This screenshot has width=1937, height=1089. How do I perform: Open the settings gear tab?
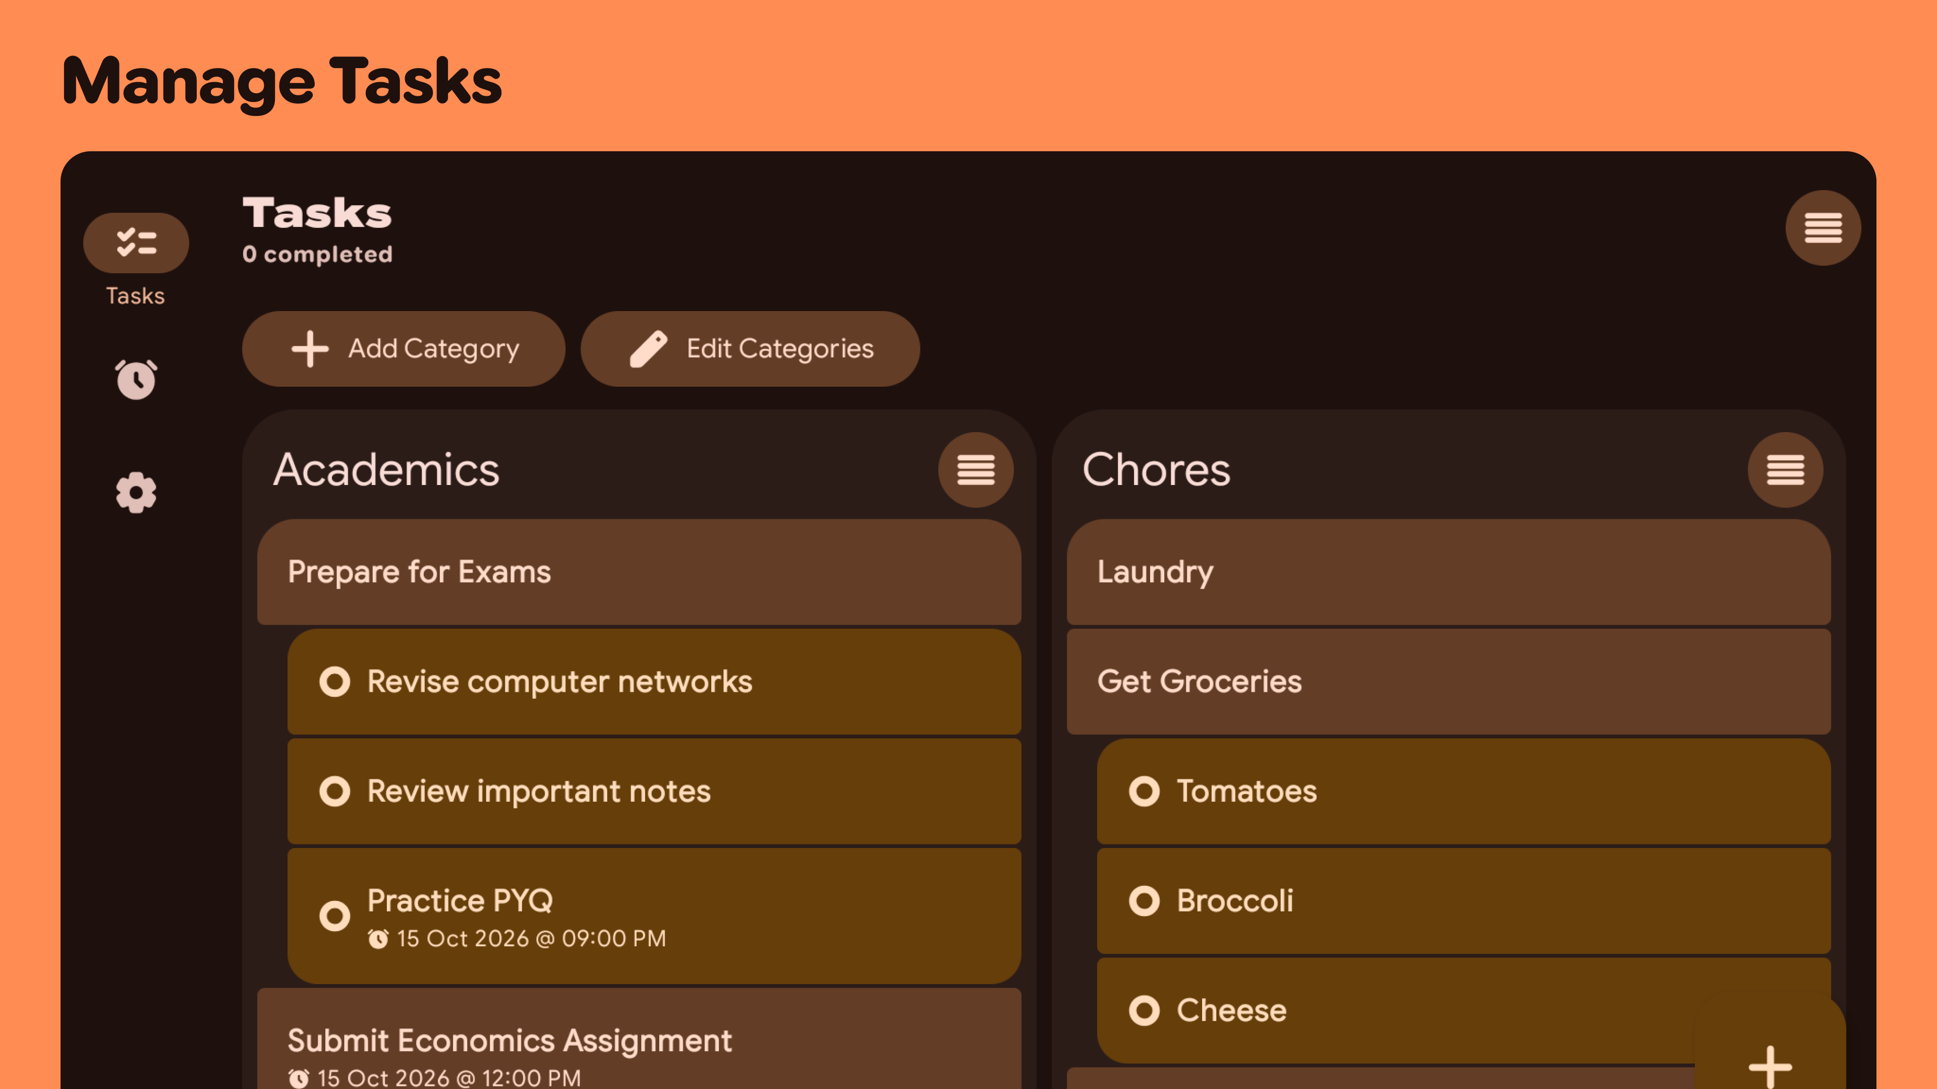pyautogui.click(x=136, y=493)
